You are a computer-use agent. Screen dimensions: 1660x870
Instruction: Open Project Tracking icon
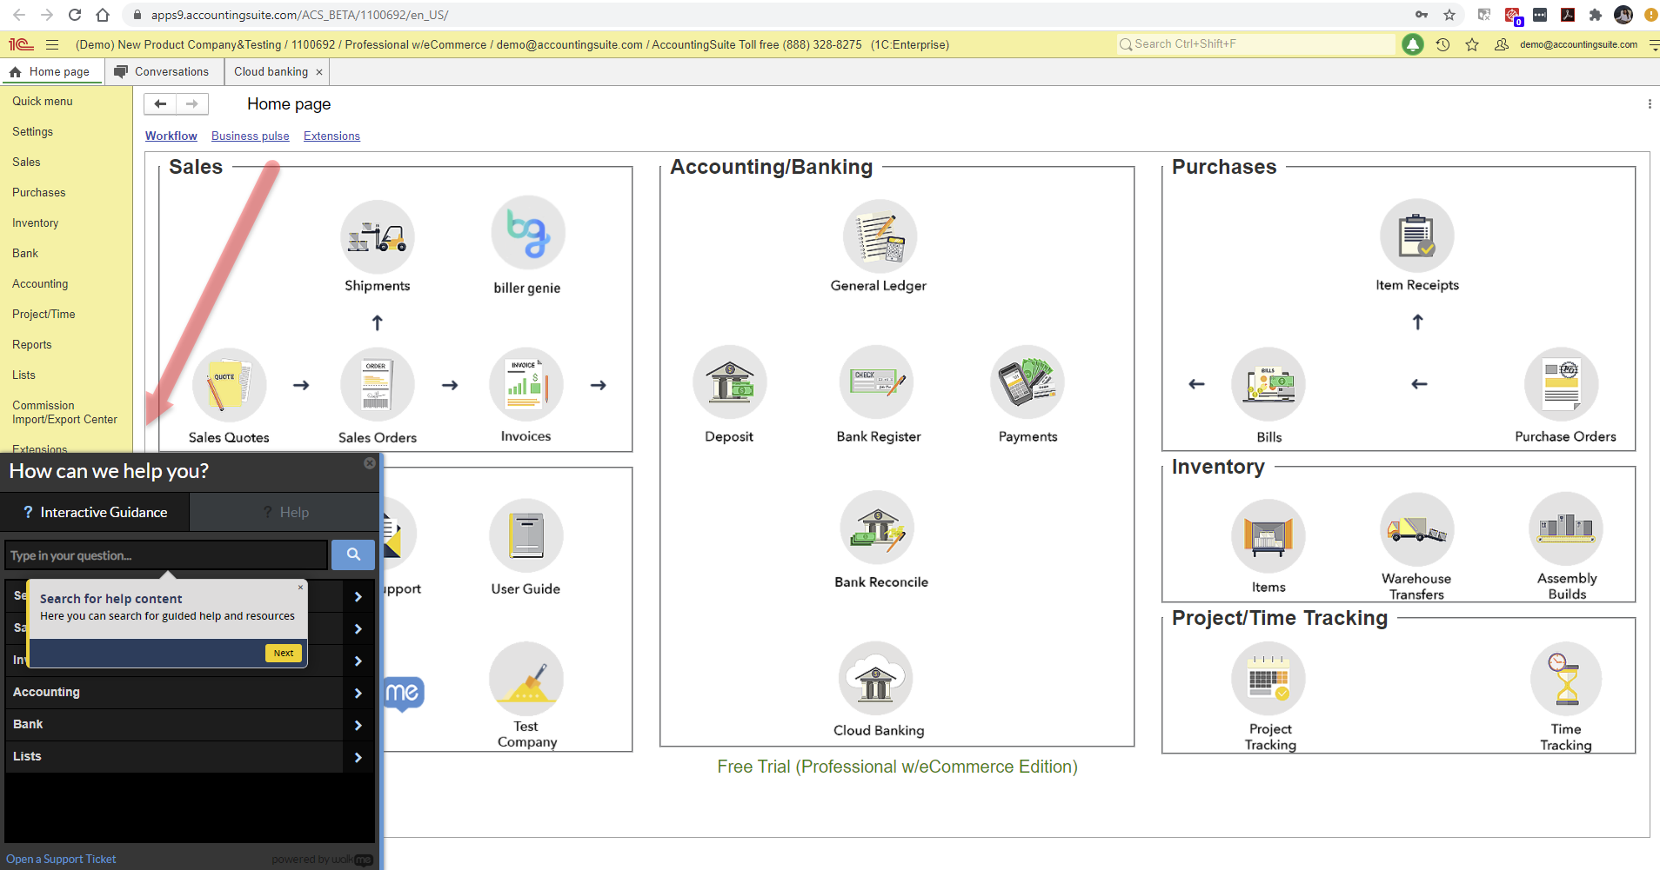click(x=1268, y=680)
